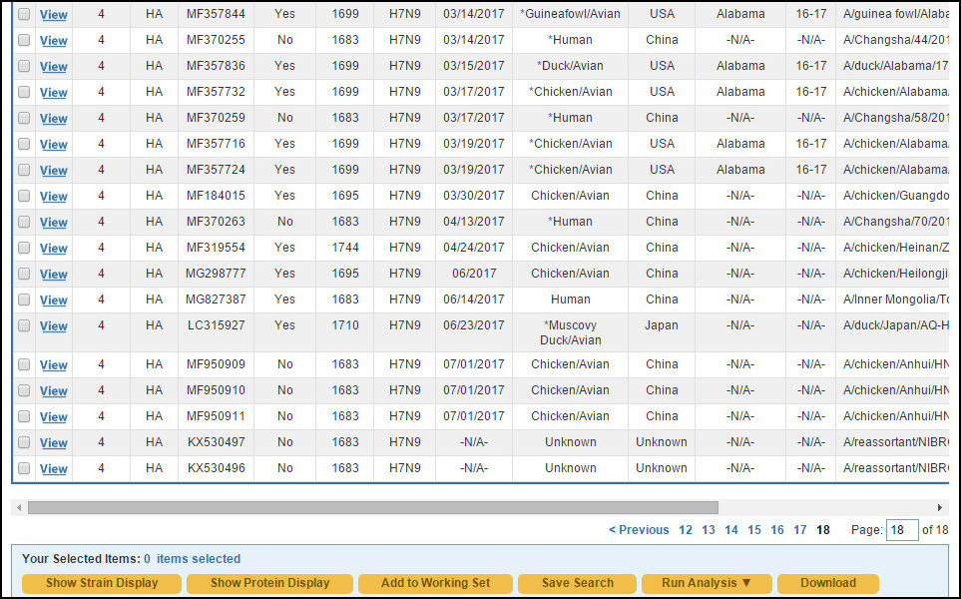Screen dimensions: 961x599
Task: Click the length cell 1710
Action: pyautogui.click(x=345, y=325)
